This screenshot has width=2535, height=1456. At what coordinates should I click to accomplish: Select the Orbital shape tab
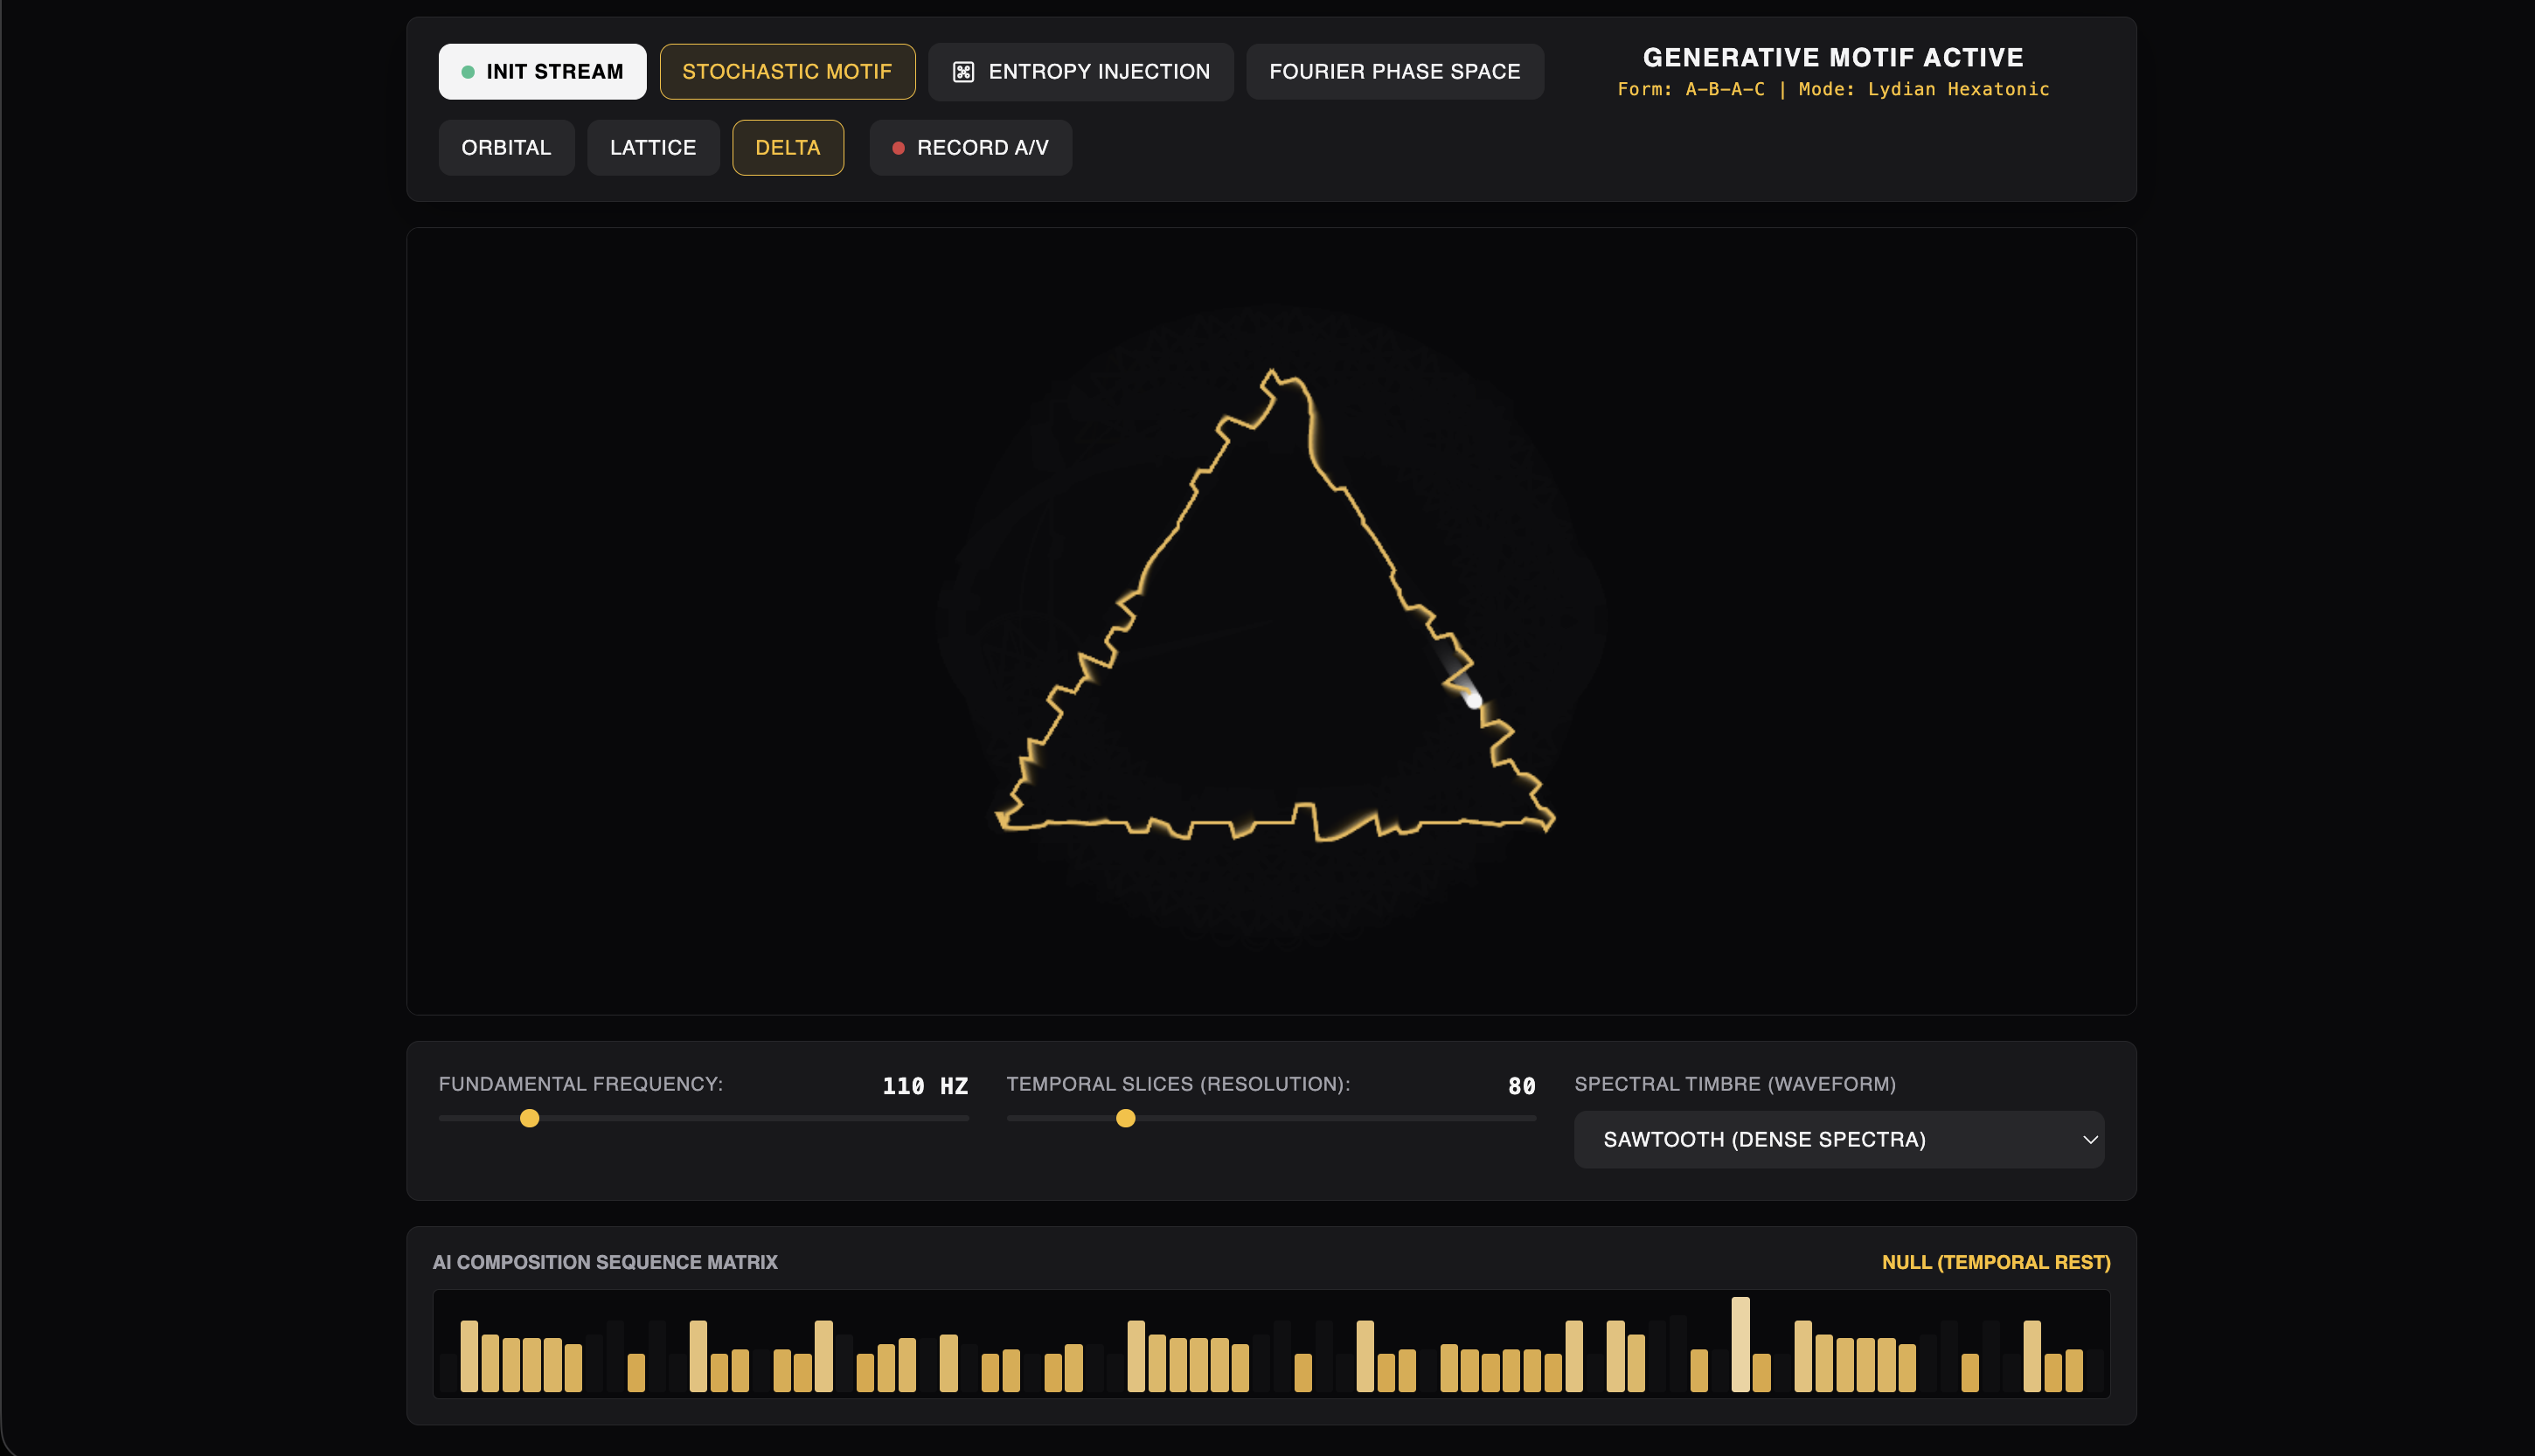[x=506, y=148]
